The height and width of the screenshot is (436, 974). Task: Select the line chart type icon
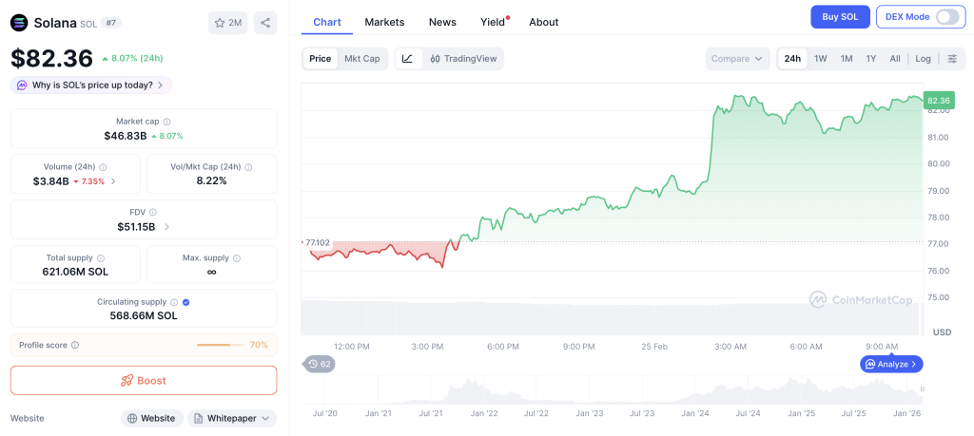(407, 59)
